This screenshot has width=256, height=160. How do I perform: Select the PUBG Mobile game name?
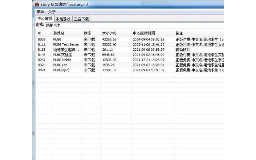tap(62, 60)
